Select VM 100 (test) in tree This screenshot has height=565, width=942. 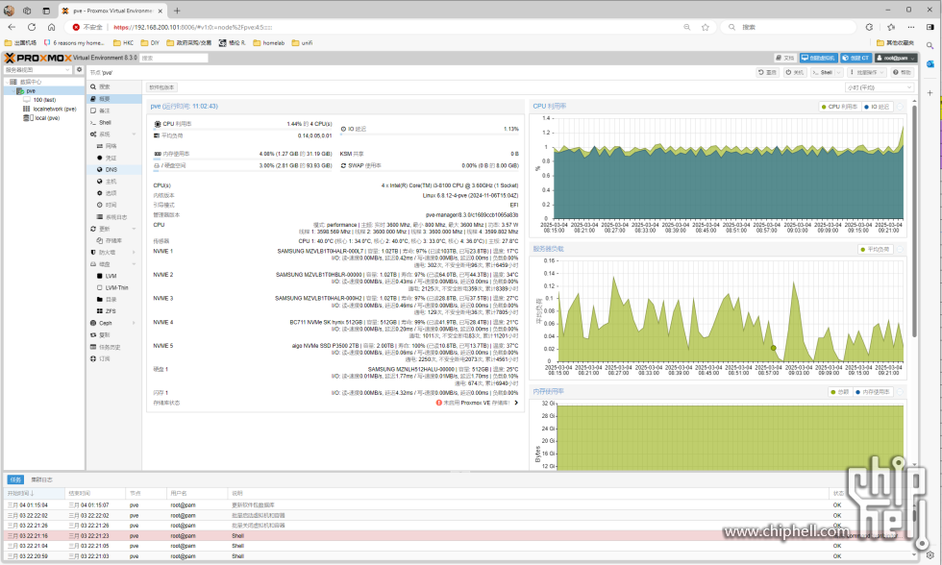[x=44, y=100]
